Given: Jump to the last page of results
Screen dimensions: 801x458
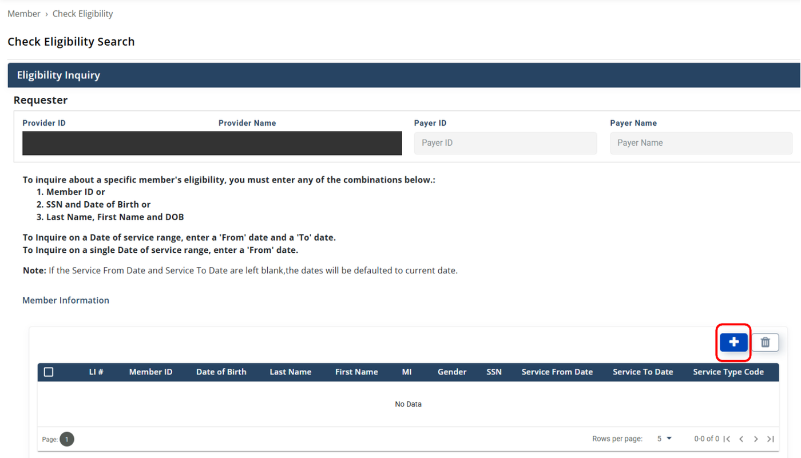Looking at the screenshot, I should (771, 439).
